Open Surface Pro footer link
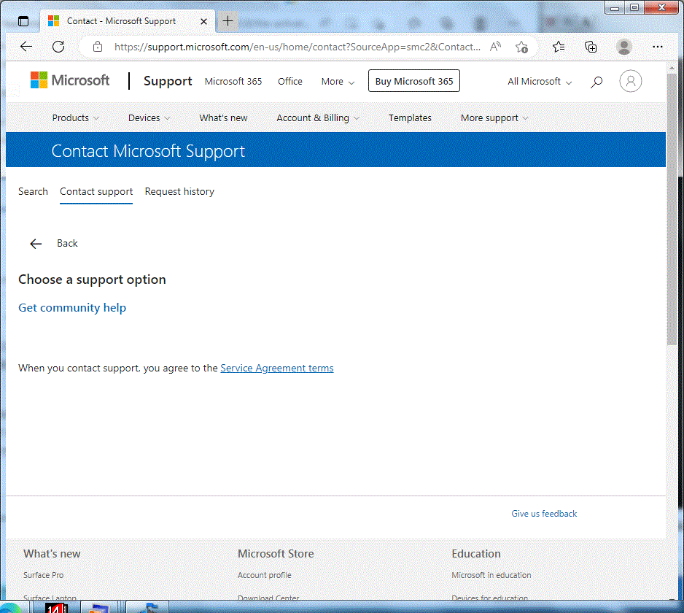The width and height of the screenshot is (684, 613). 44,576
